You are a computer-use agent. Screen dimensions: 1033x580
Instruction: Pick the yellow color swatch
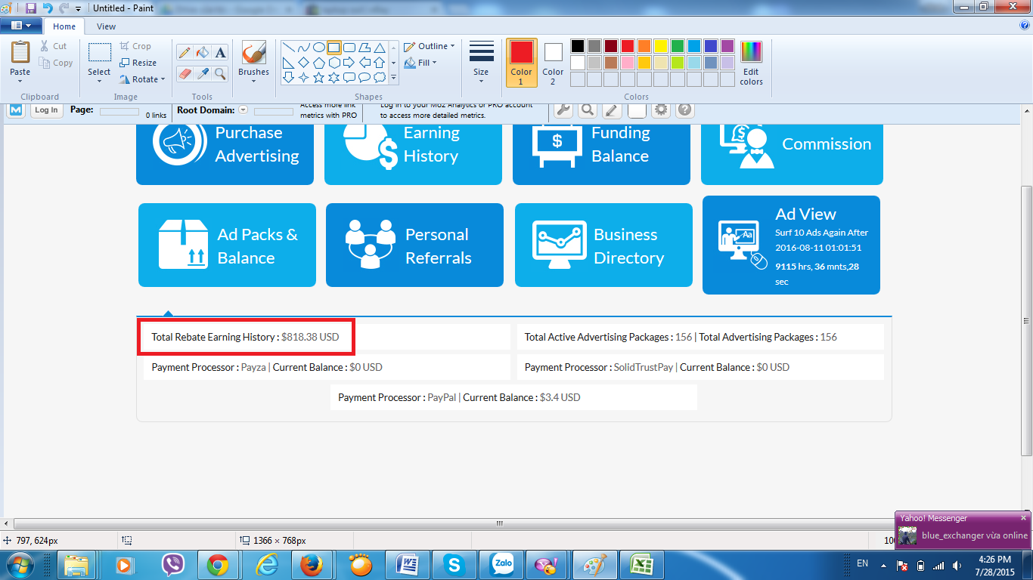660,46
